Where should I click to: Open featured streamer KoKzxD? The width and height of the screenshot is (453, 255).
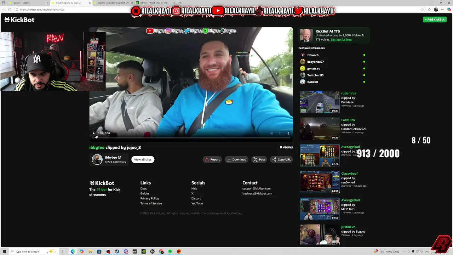[312, 82]
